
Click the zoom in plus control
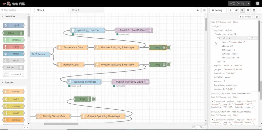pos(204,127)
